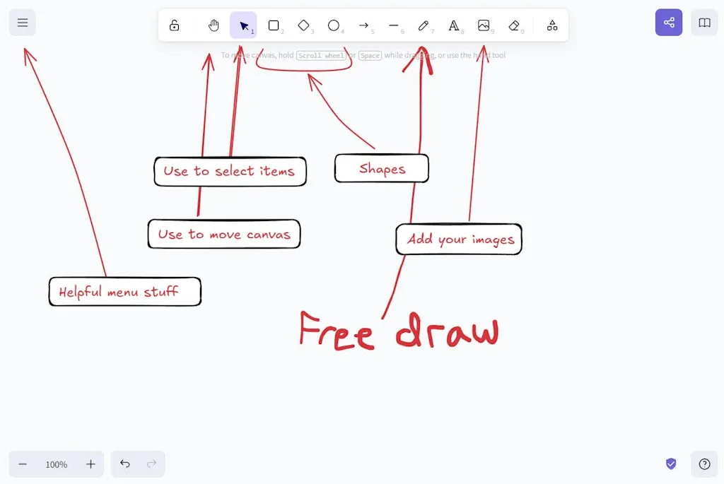Select the Text tool

[x=454, y=25]
